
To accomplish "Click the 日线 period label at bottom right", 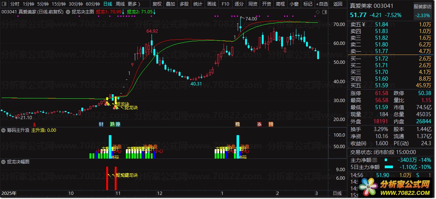I will click(338, 193).
